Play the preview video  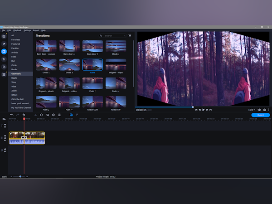coord(203,110)
